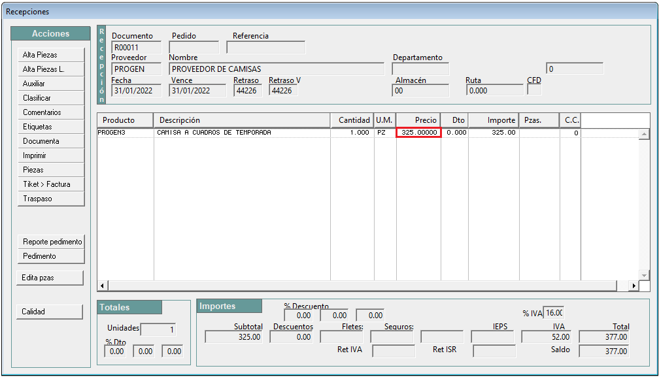Click the Departamento input field

[420, 69]
